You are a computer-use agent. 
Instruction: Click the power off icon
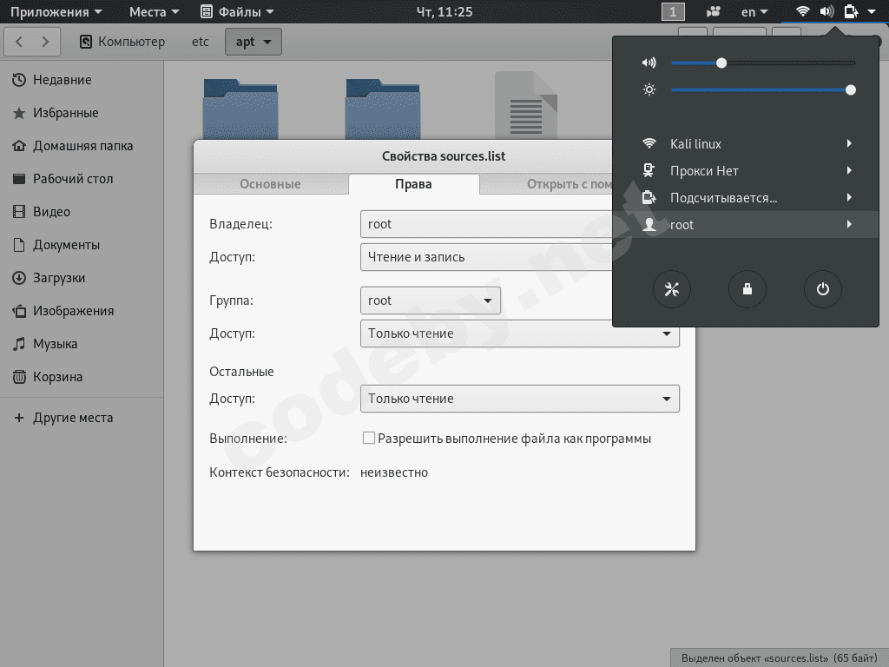click(823, 289)
